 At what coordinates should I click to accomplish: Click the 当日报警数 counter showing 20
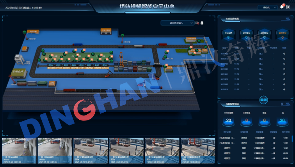coord(229,121)
